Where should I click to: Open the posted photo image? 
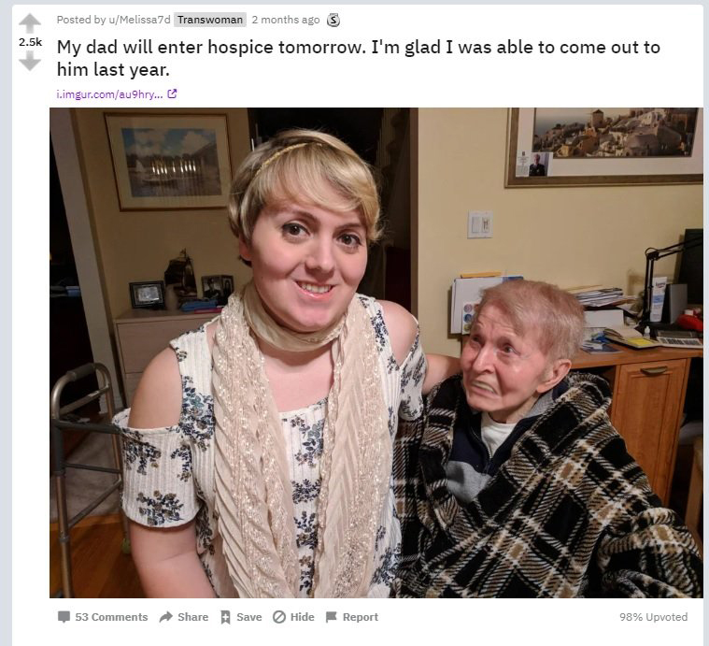tap(376, 352)
